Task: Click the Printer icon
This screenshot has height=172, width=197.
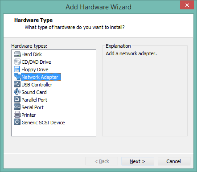Action: [17, 115]
